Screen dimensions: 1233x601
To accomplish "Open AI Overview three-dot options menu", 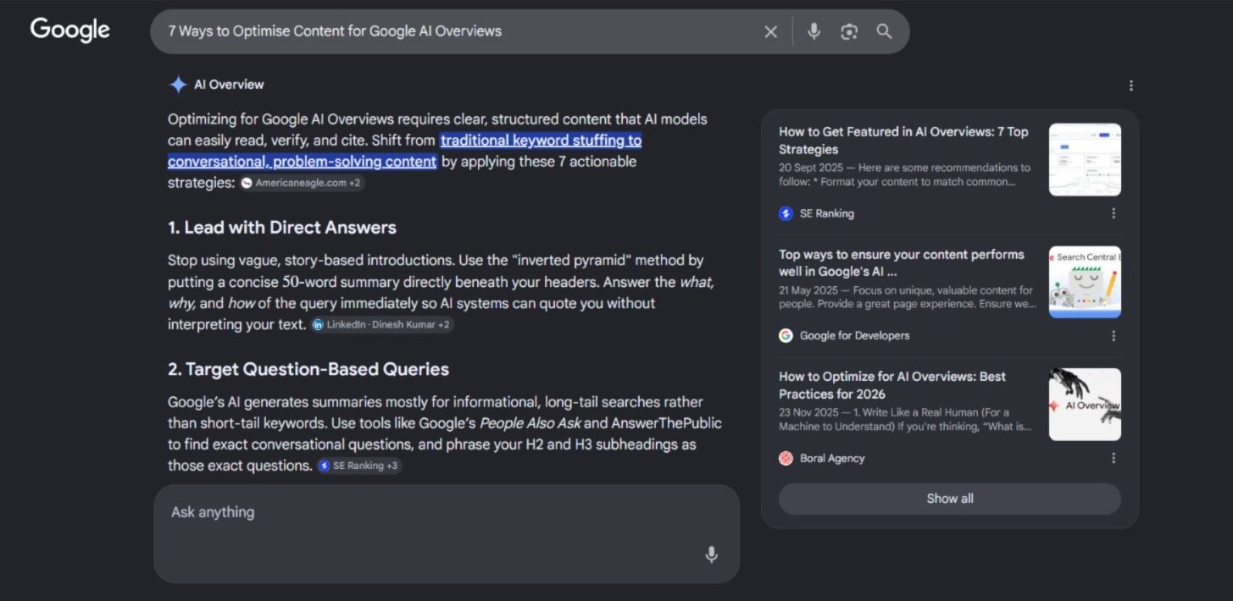I will coord(1130,85).
